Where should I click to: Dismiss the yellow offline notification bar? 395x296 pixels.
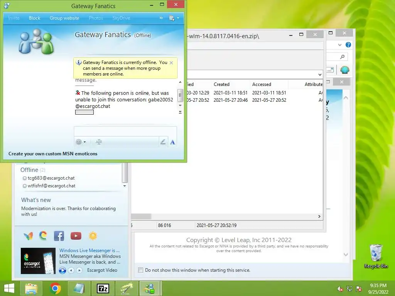click(x=171, y=63)
